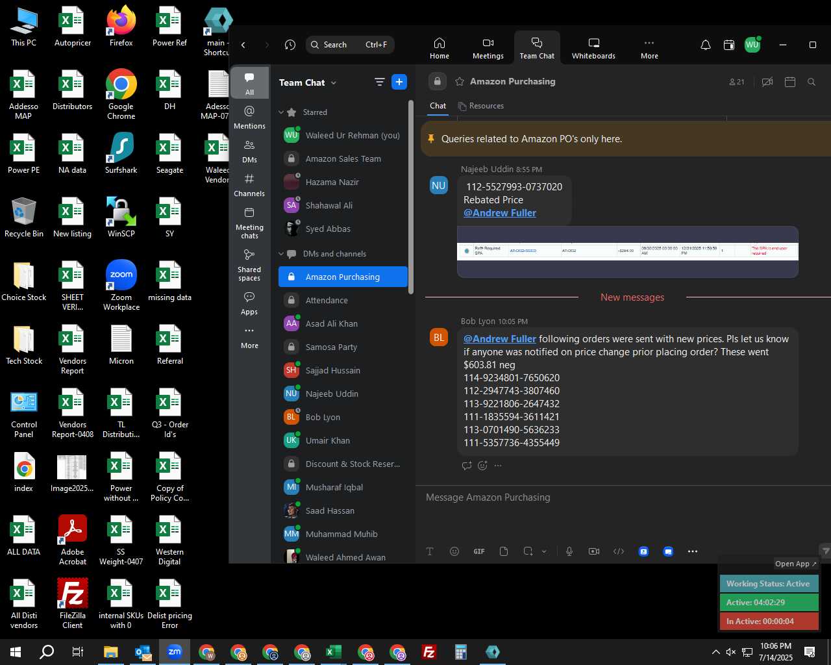Record an audio message

[569, 551]
